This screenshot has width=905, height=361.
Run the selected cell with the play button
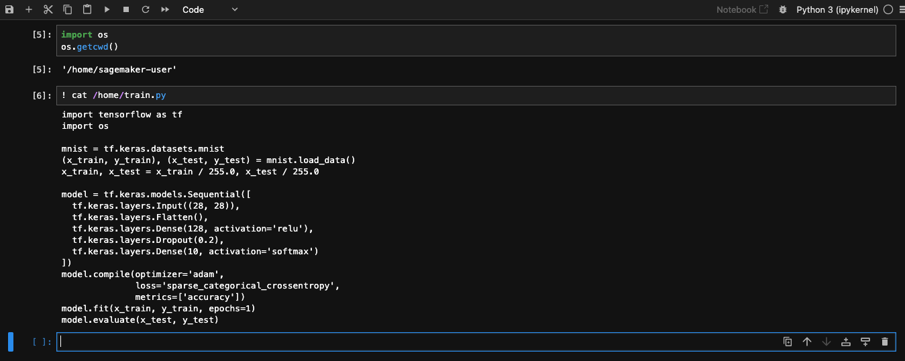click(107, 10)
